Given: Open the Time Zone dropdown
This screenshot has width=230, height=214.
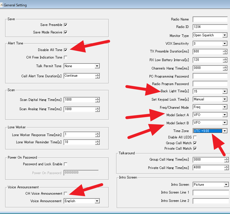Looking at the screenshot, I should (x=225, y=131).
